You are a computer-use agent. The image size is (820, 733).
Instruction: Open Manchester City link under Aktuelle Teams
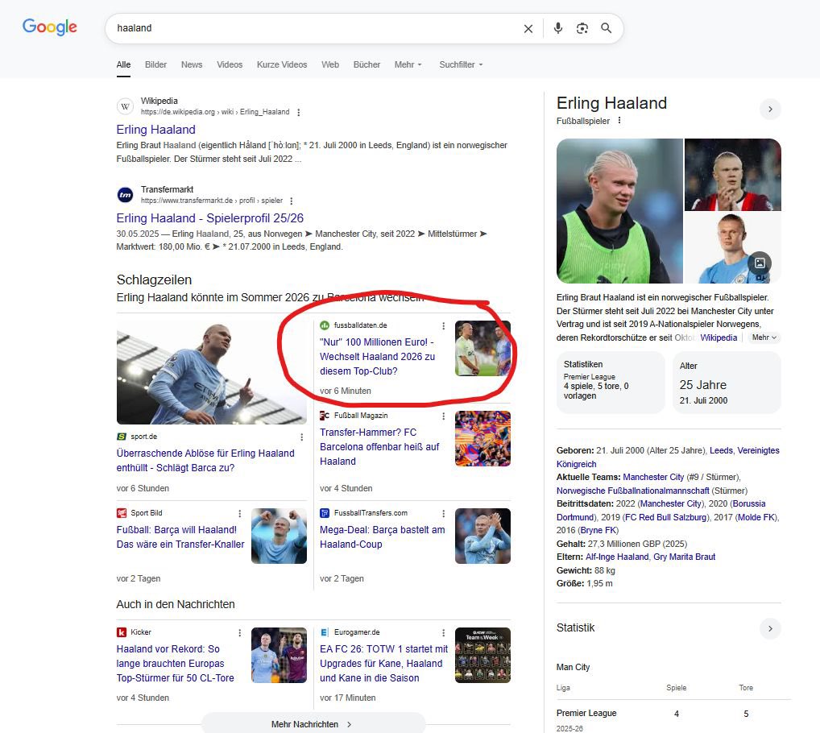click(x=653, y=478)
